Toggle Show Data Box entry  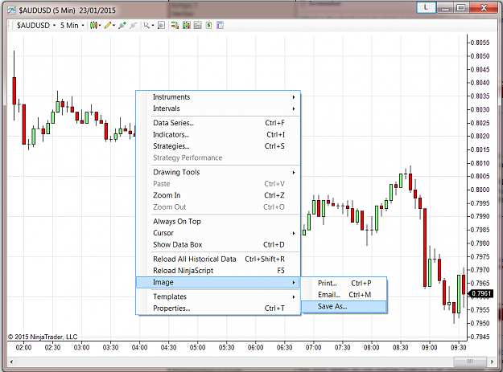[x=218, y=244]
